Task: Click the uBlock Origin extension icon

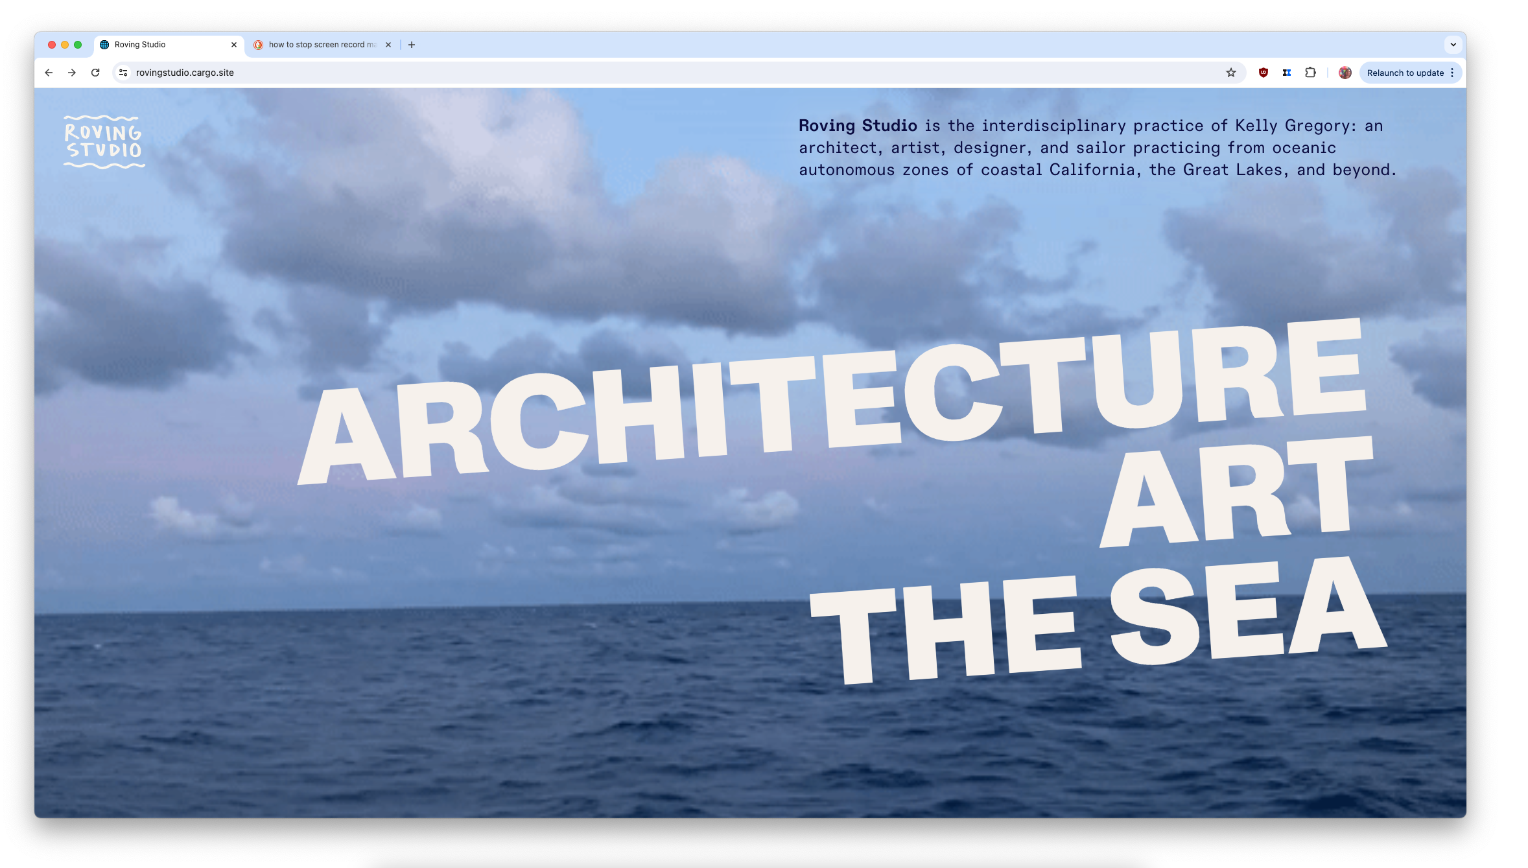Action: (x=1263, y=73)
